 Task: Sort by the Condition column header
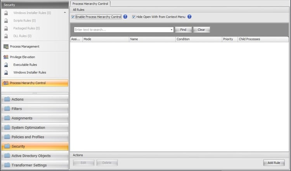tap(199, 39)
